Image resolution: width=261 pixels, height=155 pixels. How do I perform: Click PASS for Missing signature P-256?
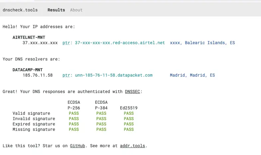74,129
